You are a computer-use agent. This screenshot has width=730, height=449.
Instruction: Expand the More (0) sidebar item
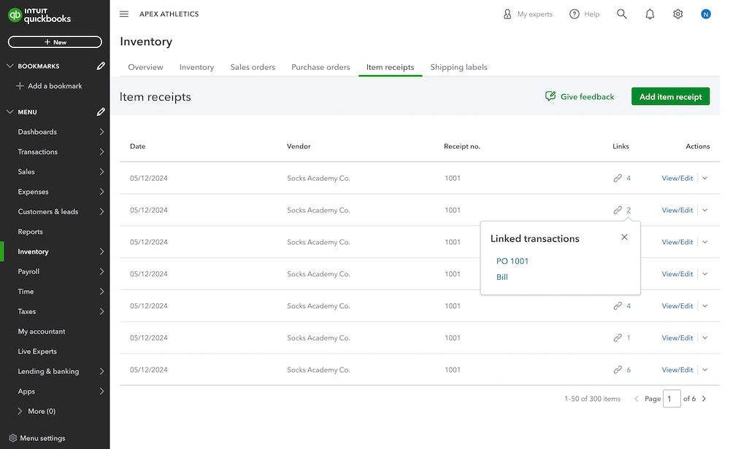[35, 411]
